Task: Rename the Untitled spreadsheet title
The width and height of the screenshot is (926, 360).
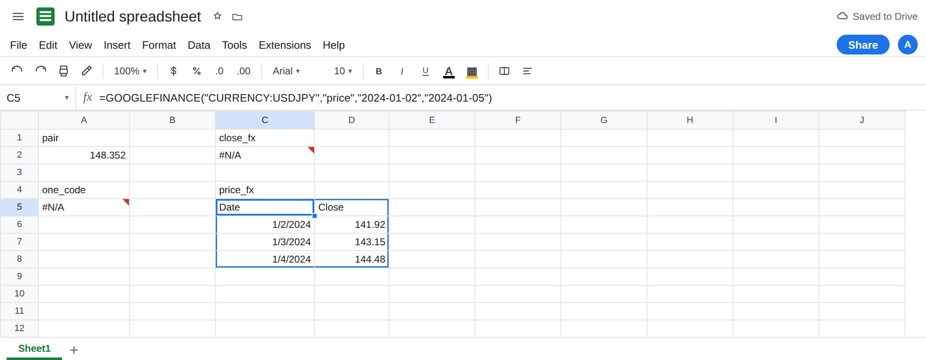Action: [x=133, y=17]
